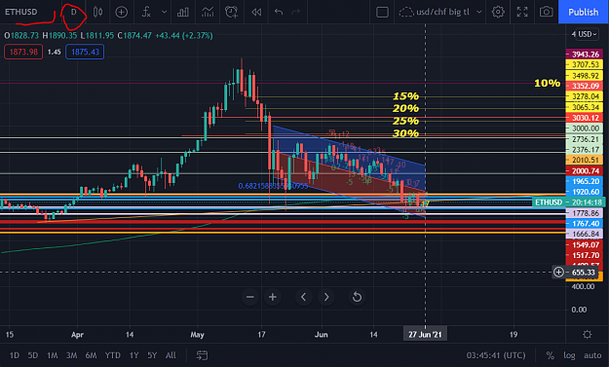609x367 pixels.
Task: Select the 3M date range
Action: point(71,355)
